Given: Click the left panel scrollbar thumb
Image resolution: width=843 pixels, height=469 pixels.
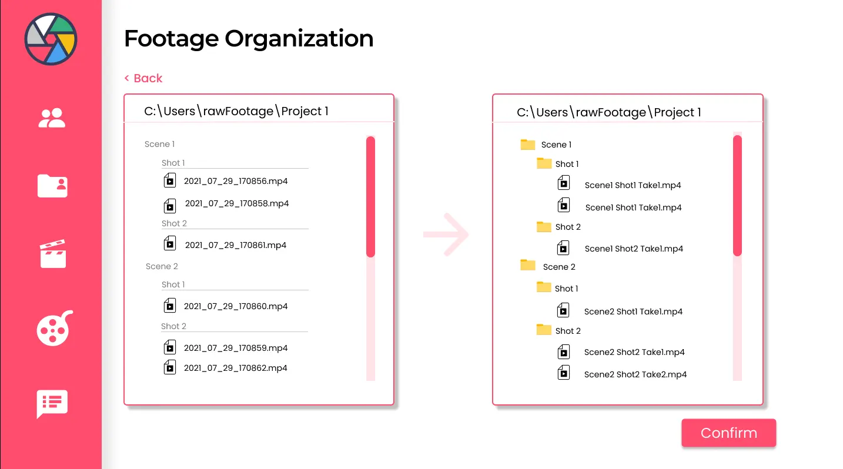Looking at the screenshot, I should coord(370,196).
